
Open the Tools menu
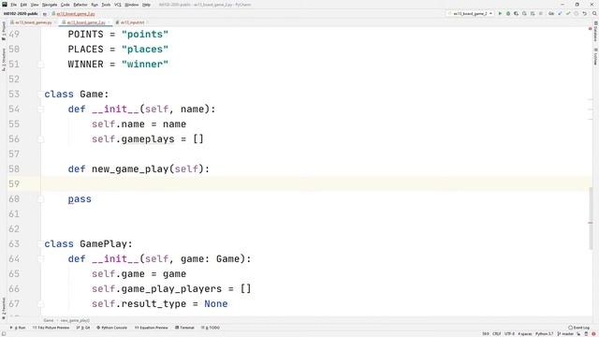click(x=106, y=5)
